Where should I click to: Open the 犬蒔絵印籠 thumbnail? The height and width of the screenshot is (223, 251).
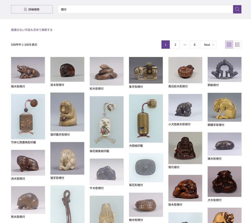[146, 118]
